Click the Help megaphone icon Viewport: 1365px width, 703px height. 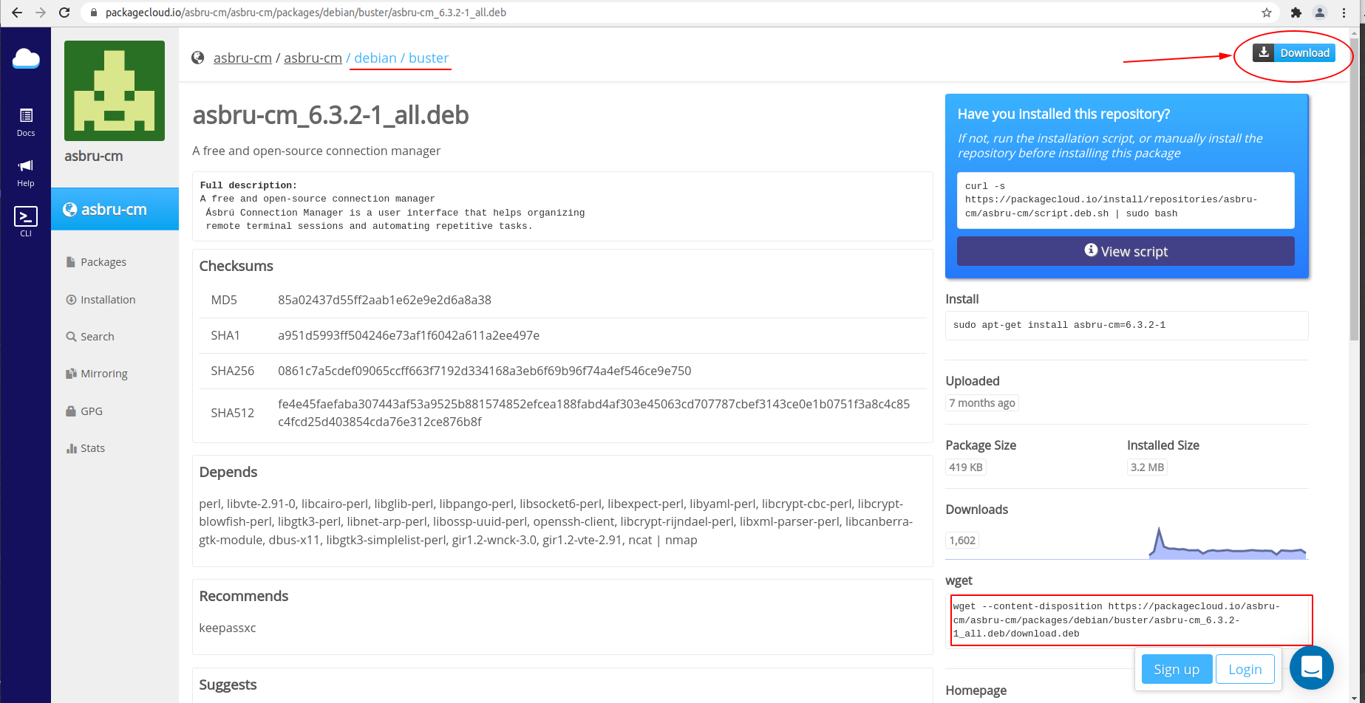[25, 165]
